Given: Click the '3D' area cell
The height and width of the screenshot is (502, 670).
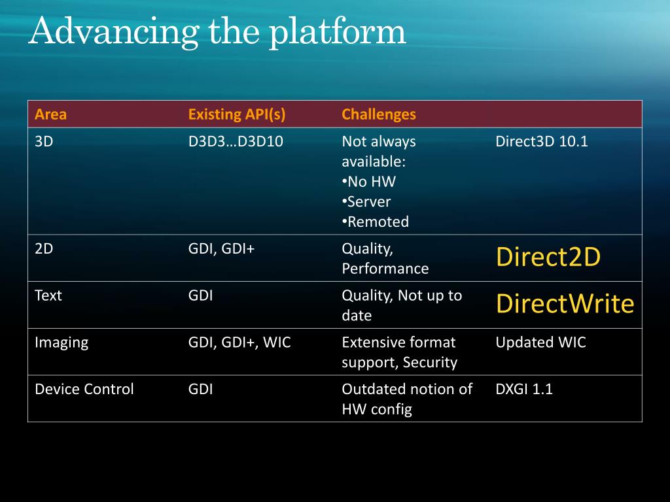Looking at the screenshot, I should [44, 141].
